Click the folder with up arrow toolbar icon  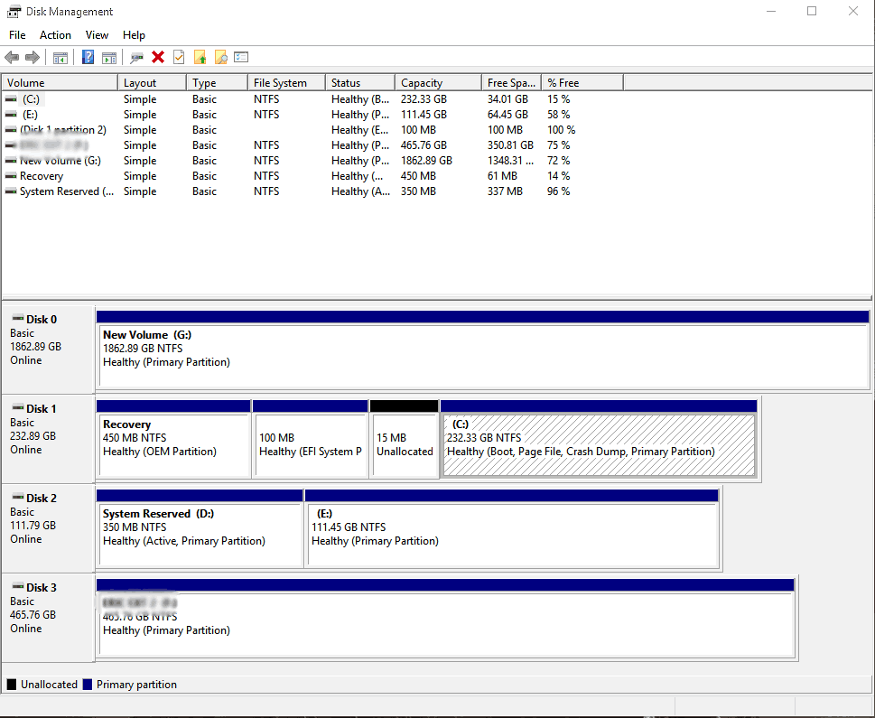coord(200,57)
